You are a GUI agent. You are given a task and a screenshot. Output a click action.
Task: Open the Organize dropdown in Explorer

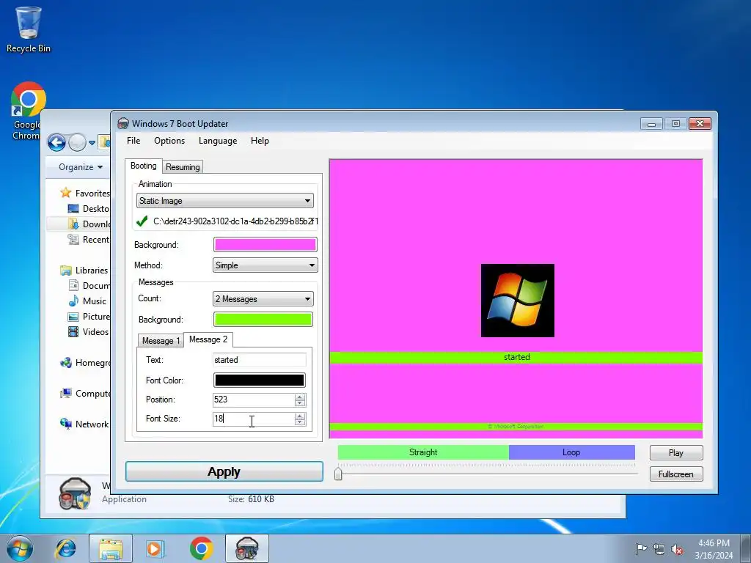tap(81, 167)
